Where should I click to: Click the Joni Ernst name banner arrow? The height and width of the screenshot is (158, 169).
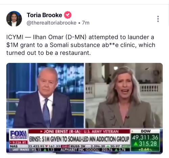click(x=41, y=131)
